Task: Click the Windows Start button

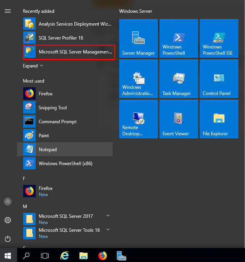Action: point(8,255)
